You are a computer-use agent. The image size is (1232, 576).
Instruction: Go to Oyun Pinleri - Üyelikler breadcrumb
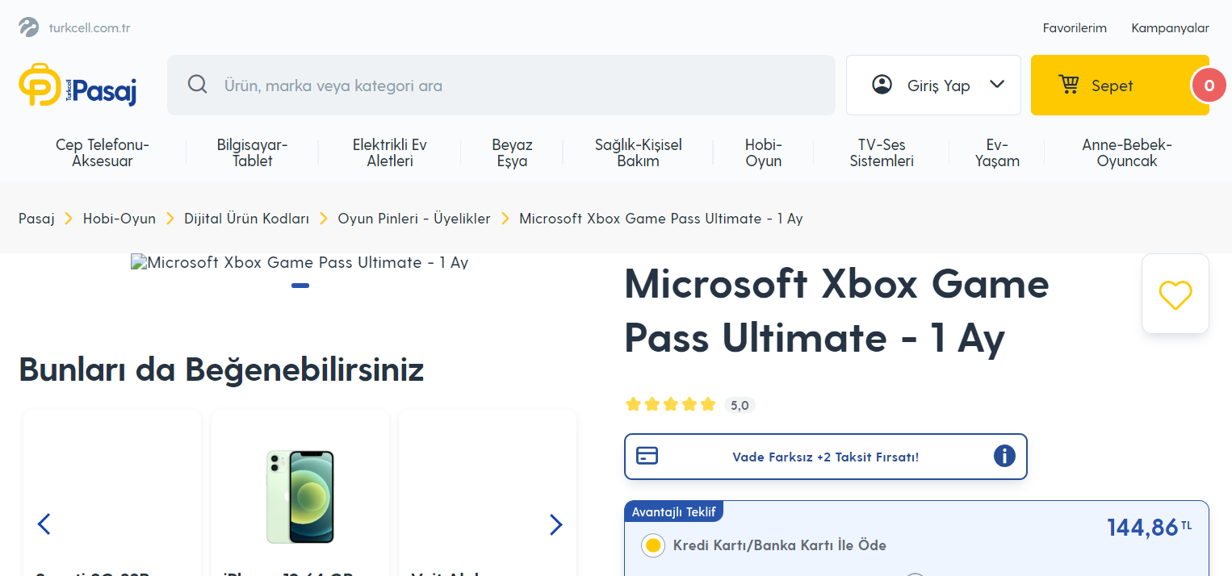pyautogui.click(x=414, y=219)
